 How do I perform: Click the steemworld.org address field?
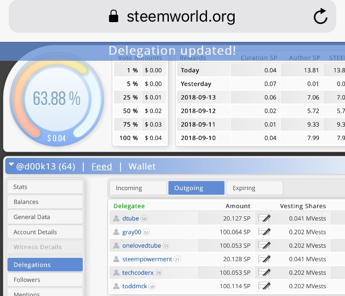[172, 16]
